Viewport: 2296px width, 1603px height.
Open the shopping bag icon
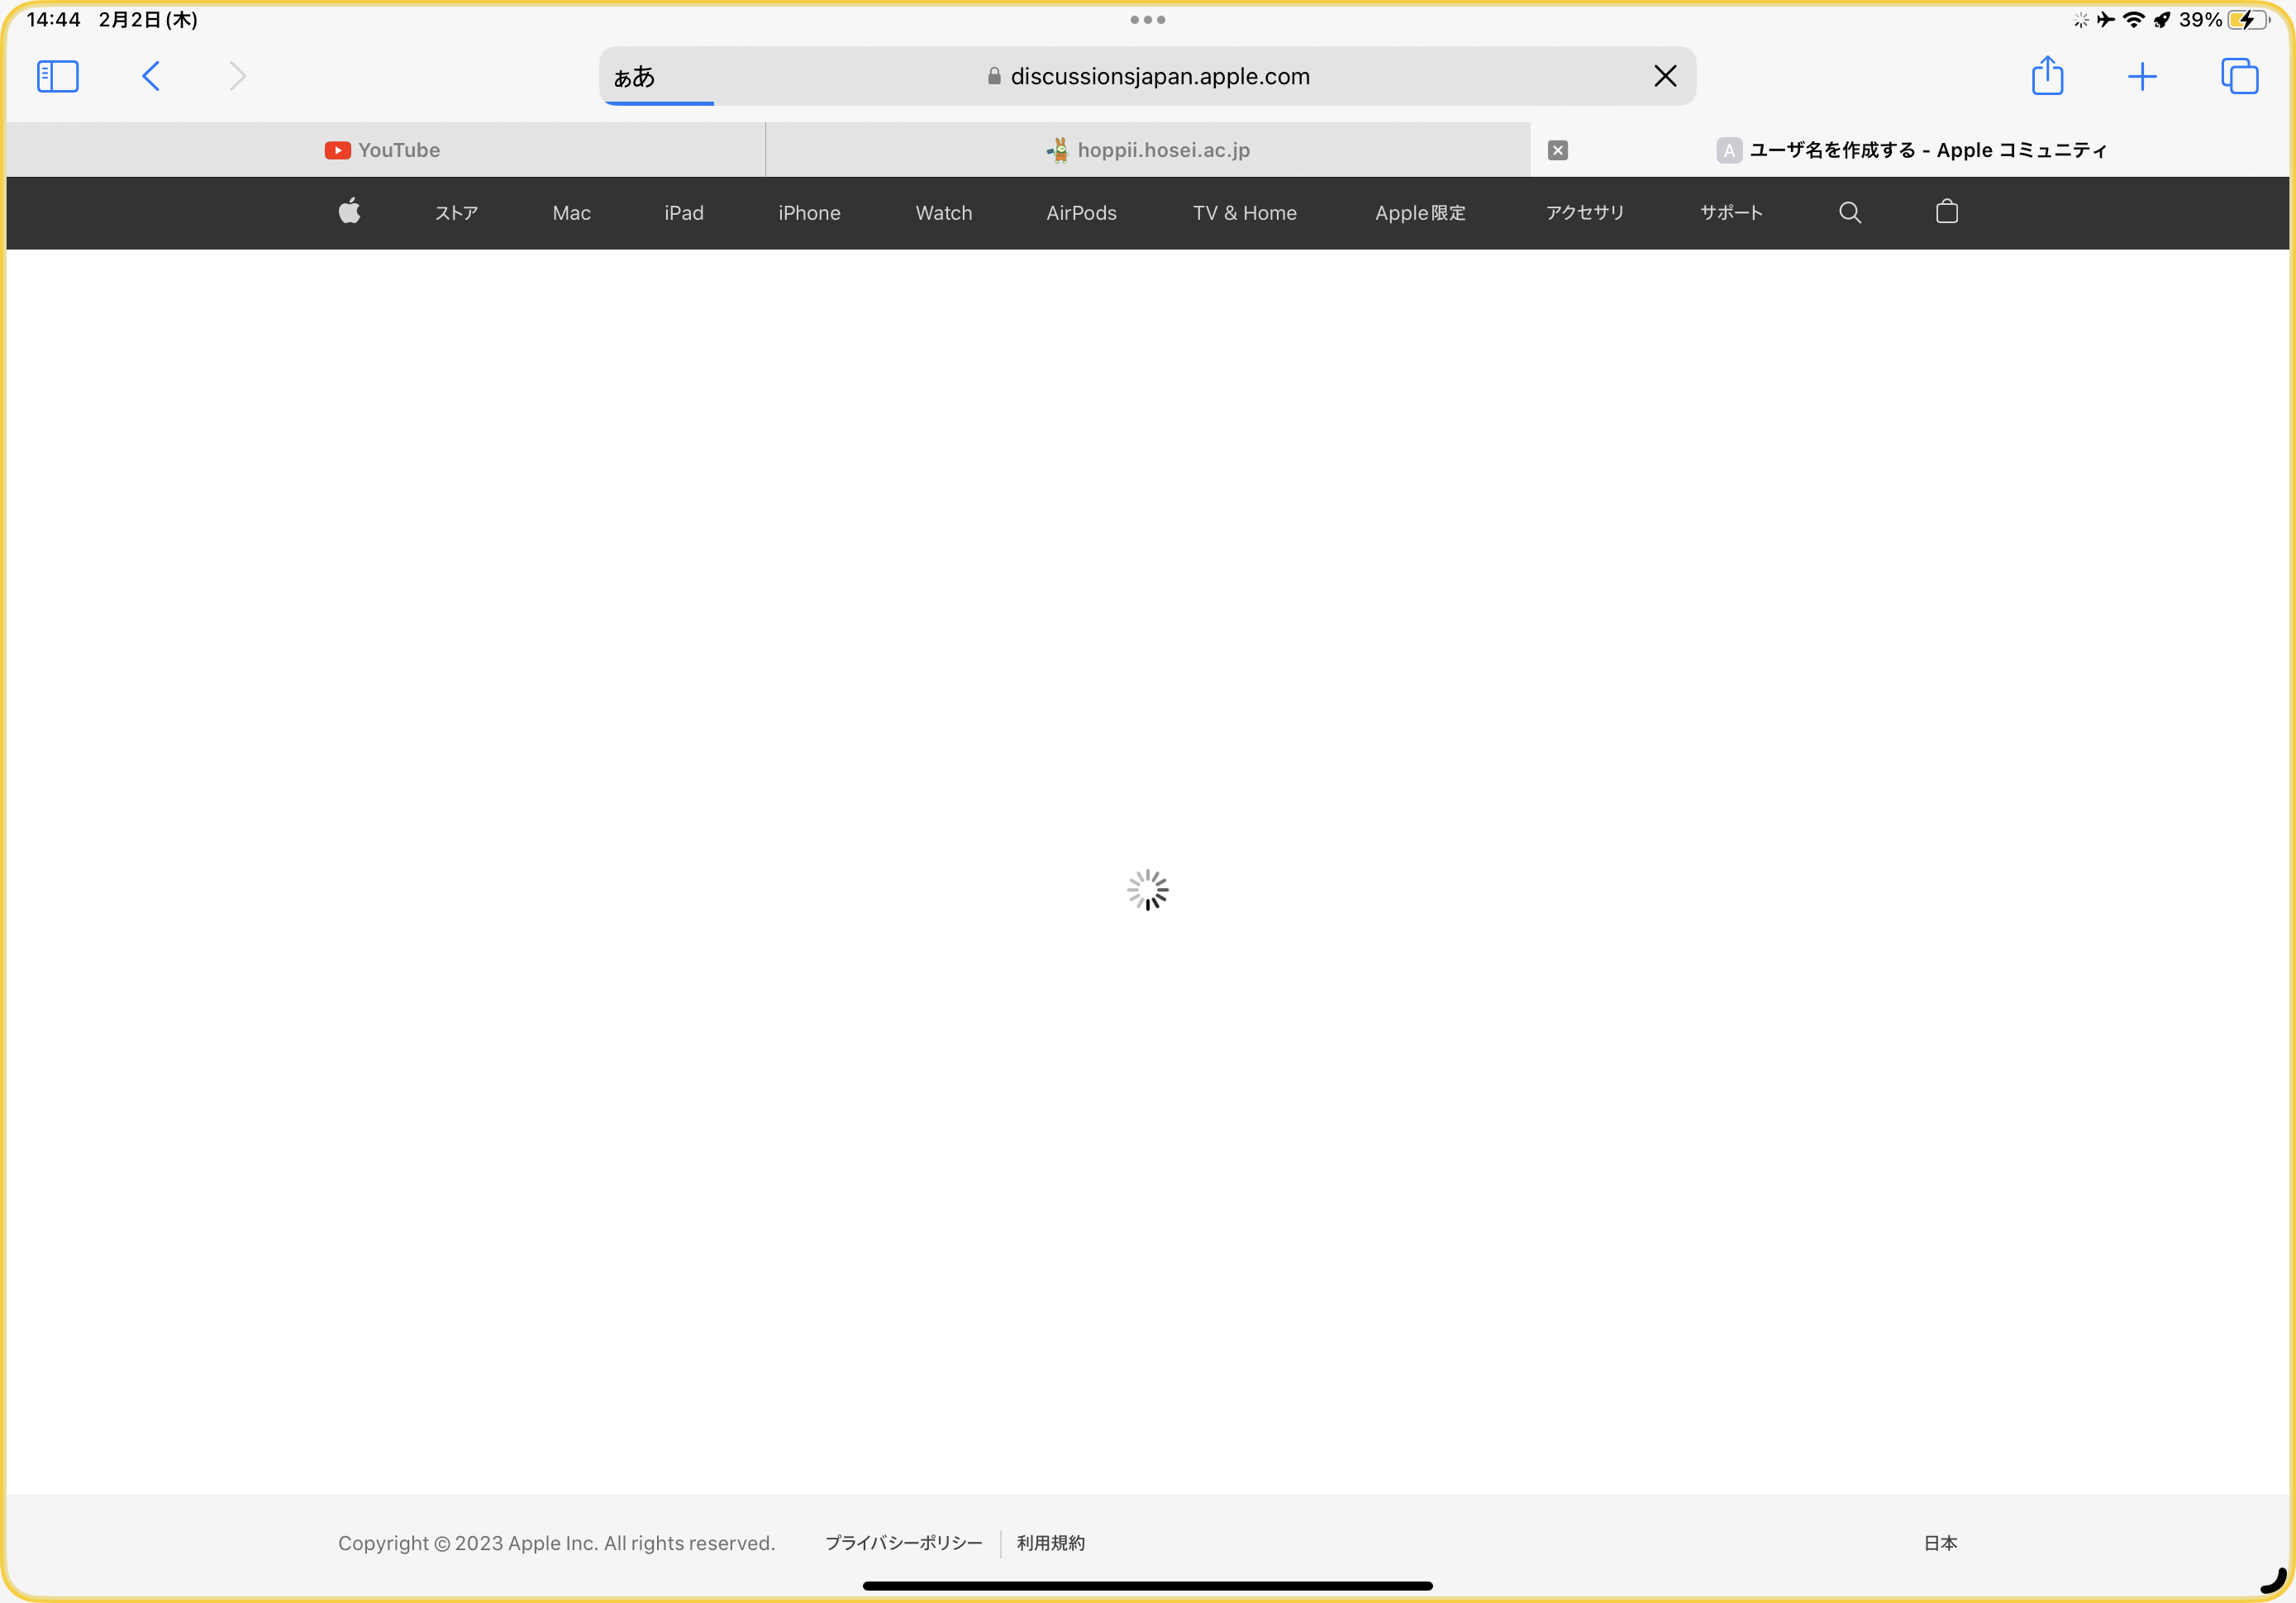pyautogui.click(x=1946, y=212)
